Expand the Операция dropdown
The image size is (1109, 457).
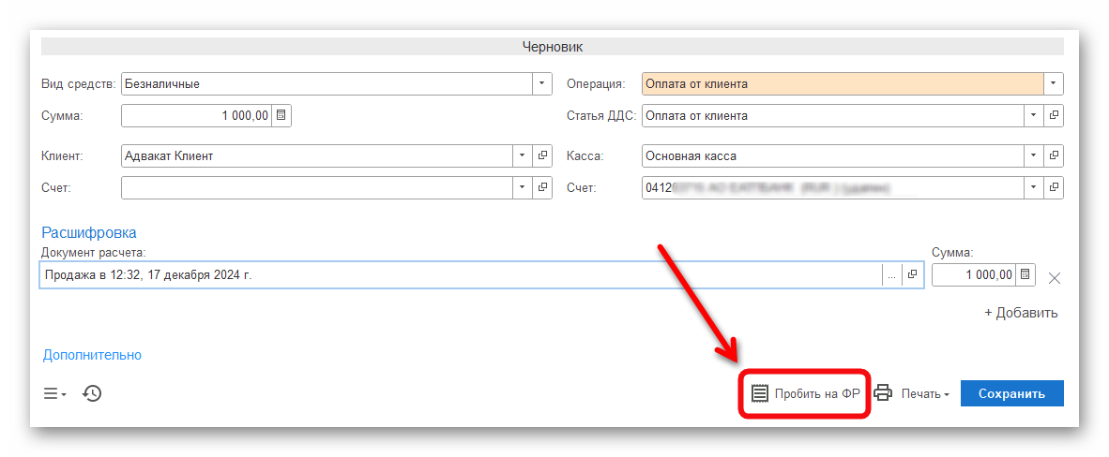pyautogui.click(x=1054, y=83)
